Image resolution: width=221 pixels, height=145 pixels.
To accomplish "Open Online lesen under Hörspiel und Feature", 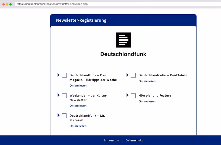I will point(147,101).
